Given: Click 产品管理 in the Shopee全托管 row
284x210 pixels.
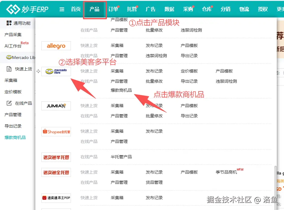Looking at the screenshot, I should tap(119, 142).
